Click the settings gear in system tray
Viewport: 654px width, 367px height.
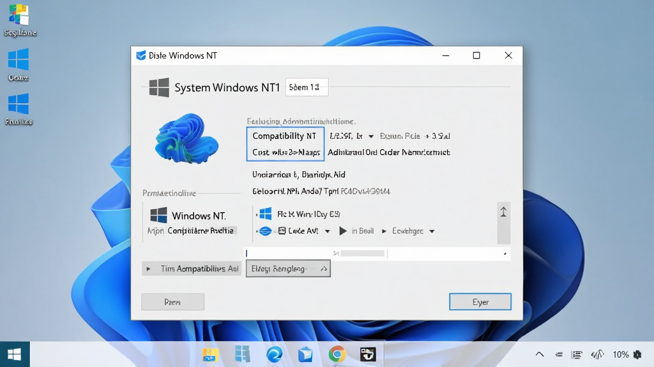click(x=637, y=354)
